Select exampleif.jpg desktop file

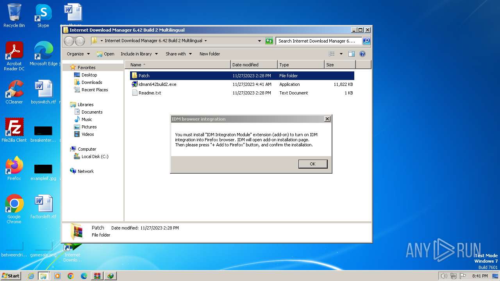tap(43, 172)
